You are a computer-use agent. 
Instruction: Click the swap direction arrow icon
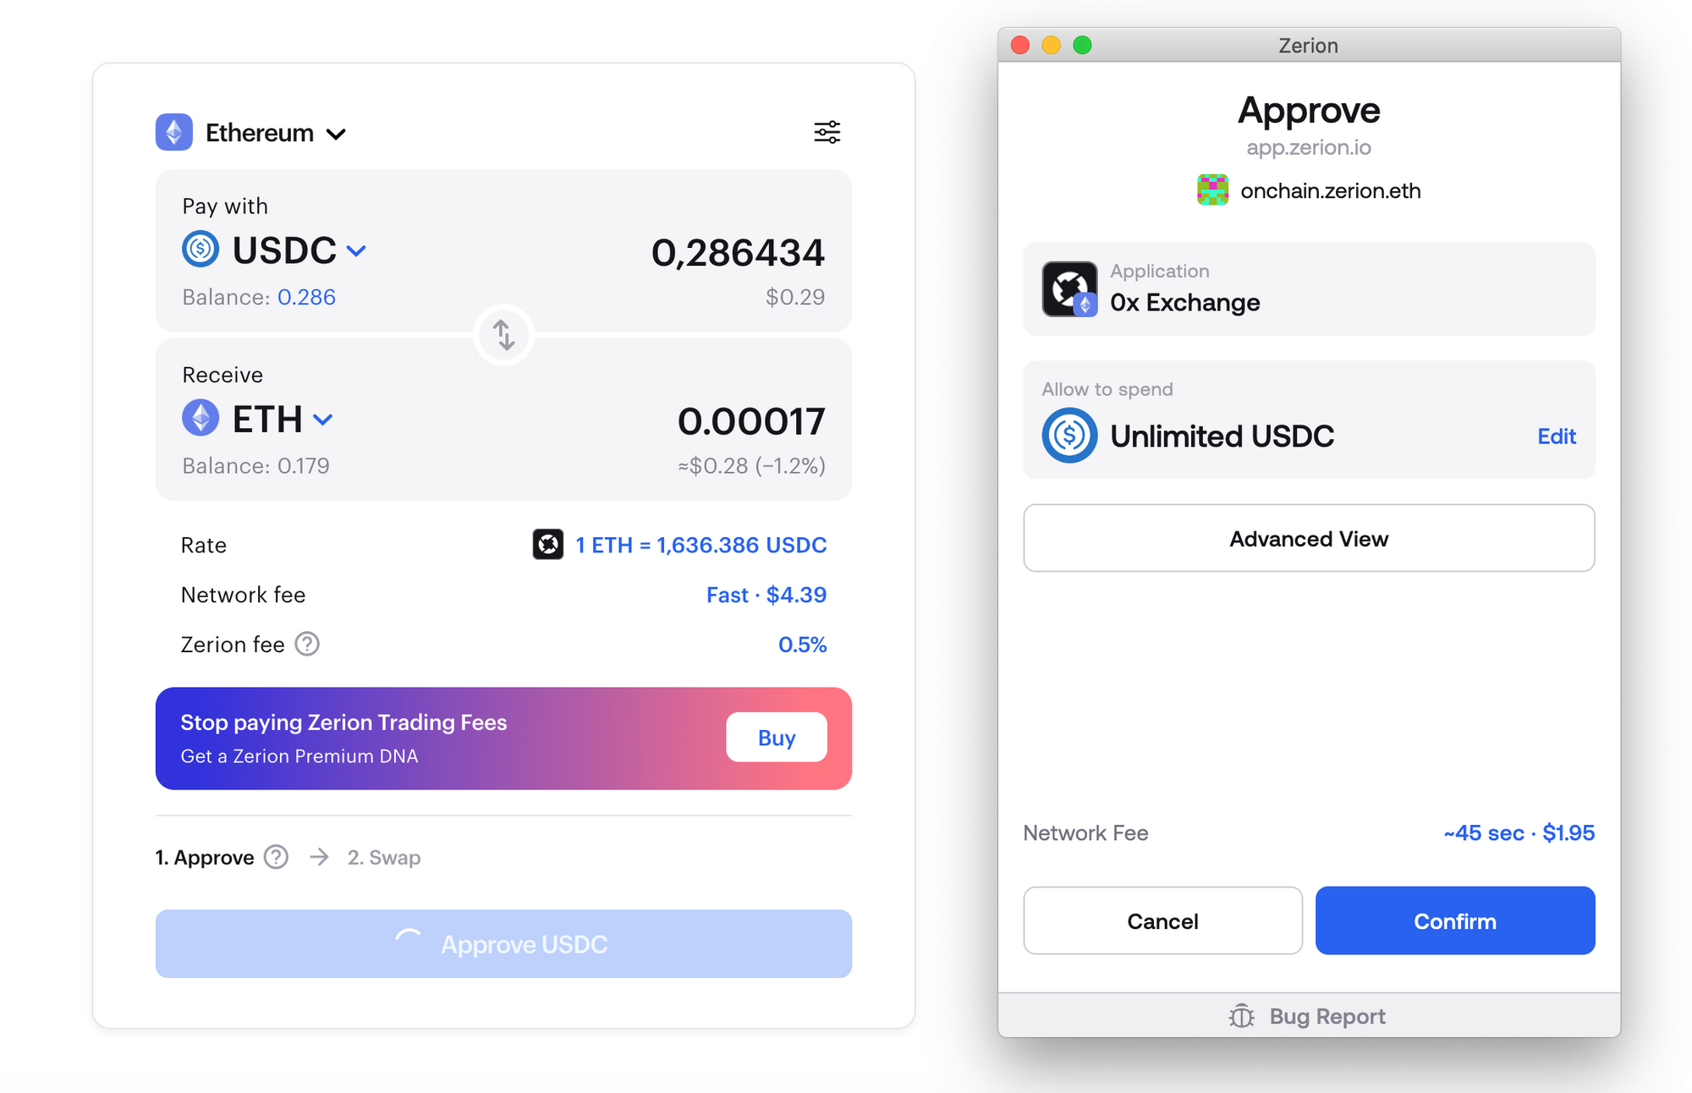[x=503, y=336]
